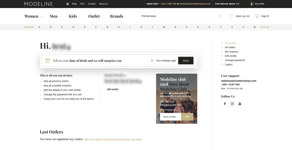The height and width of the screenshot is (150, 292).
Task: Click Edit profile under user details
Action: [113, 89]
